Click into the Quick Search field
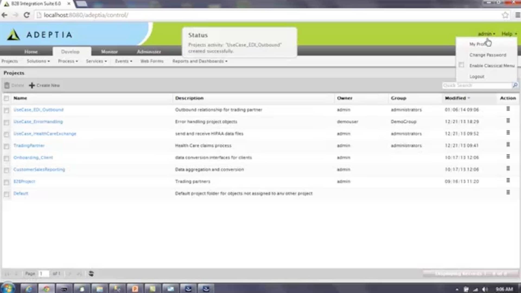The image size is (521, 293). (476, 85)
